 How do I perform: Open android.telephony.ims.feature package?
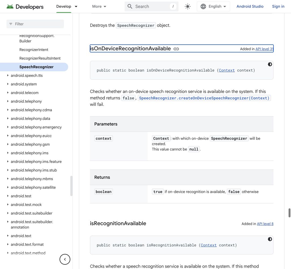click(36, 162)
